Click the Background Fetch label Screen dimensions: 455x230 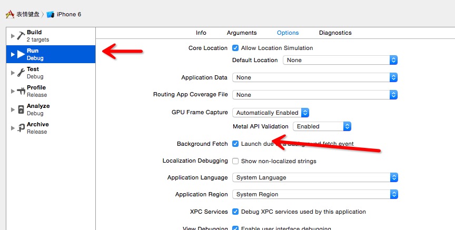coord(202,144)
